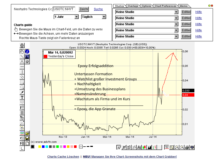The image size is (217, 166).
Task: Open the L2 level 2 icon
Action: coord(27,62)
